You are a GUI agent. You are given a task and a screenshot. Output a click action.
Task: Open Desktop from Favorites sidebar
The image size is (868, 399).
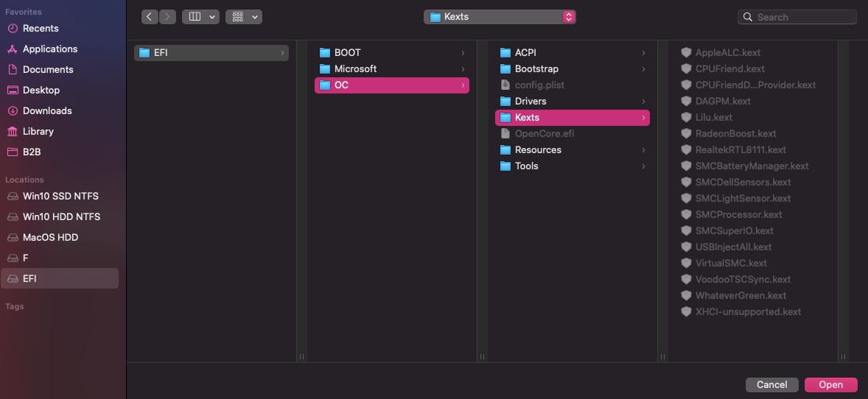(60, 90)
